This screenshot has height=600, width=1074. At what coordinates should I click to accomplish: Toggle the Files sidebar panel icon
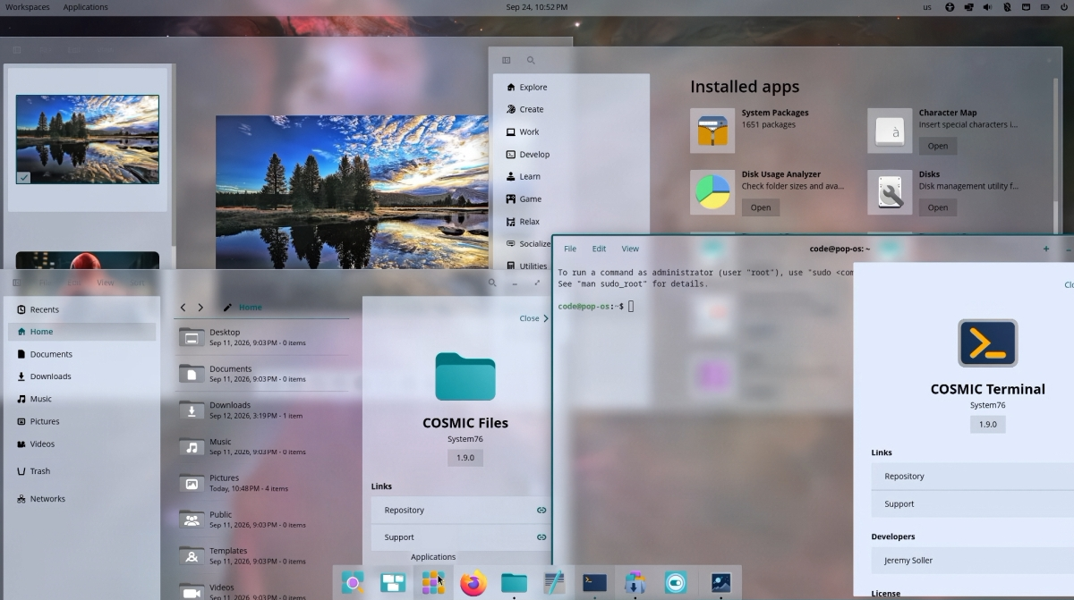click(17, 283)
